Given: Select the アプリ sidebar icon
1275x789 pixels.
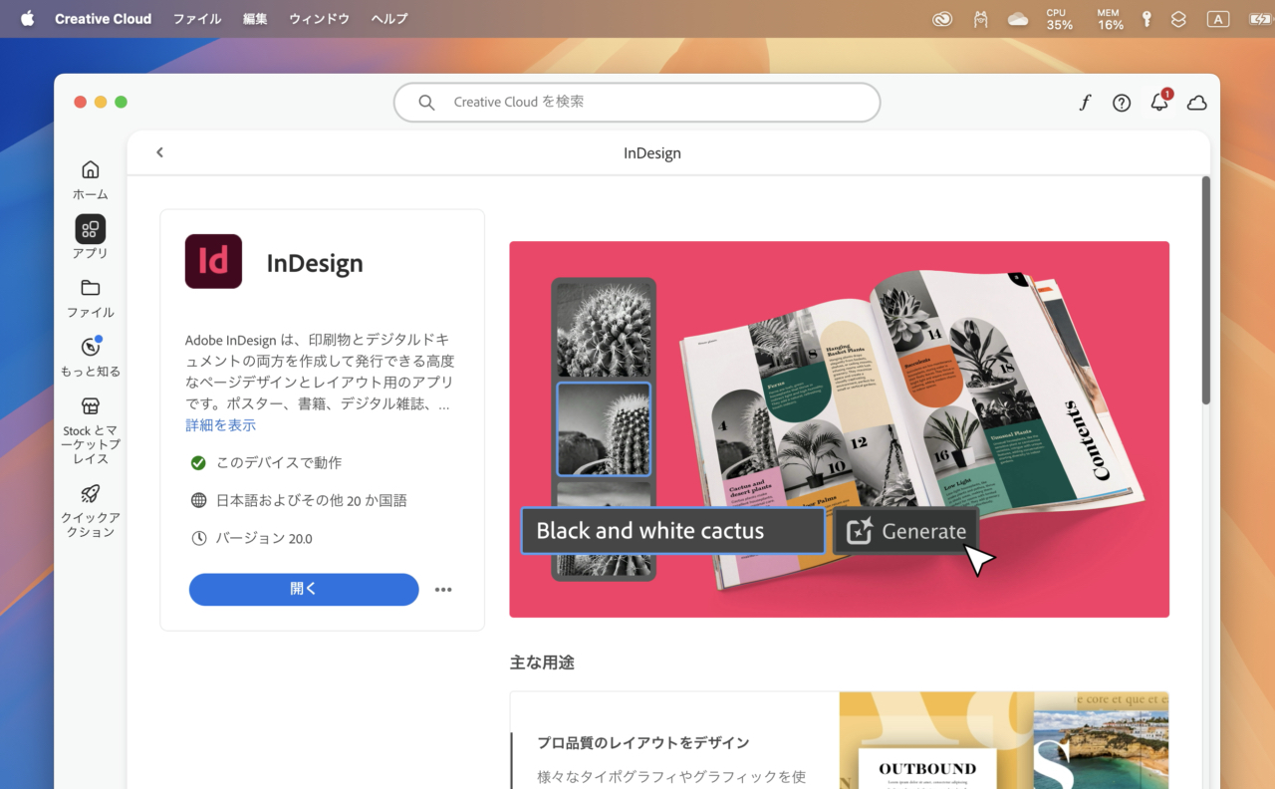Looking at the screenshot, I should [90, 229].
